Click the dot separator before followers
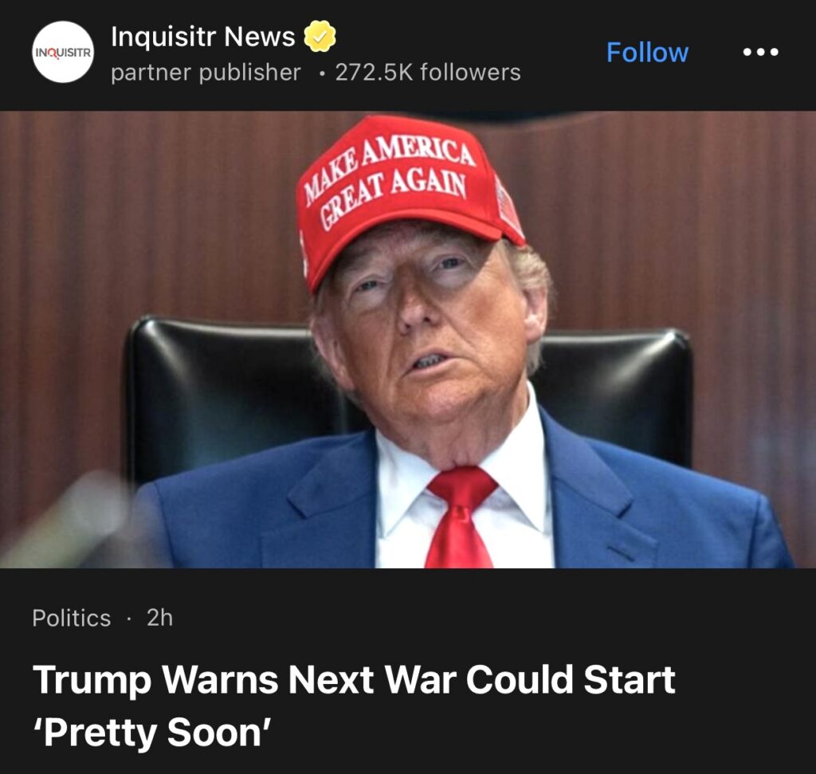 point(323,74)
